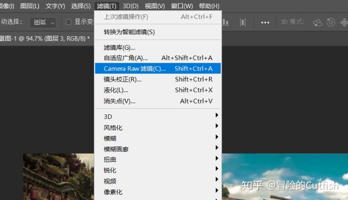Screen dimensions: 348x200
Task: Open the 窗口(W) menu
Action: coord(182,6)
